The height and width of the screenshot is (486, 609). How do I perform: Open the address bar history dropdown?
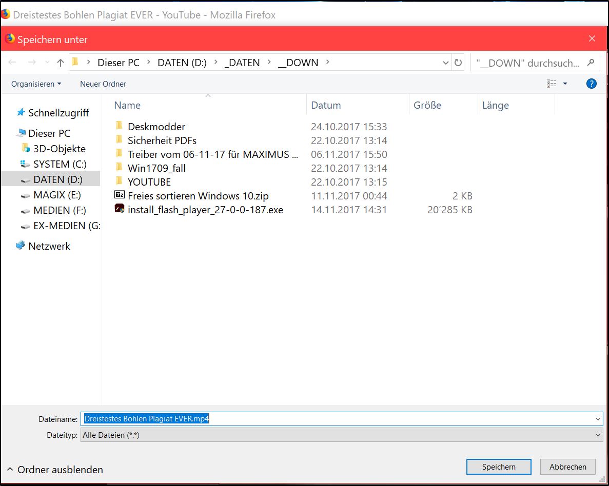(x=445, y=63)
